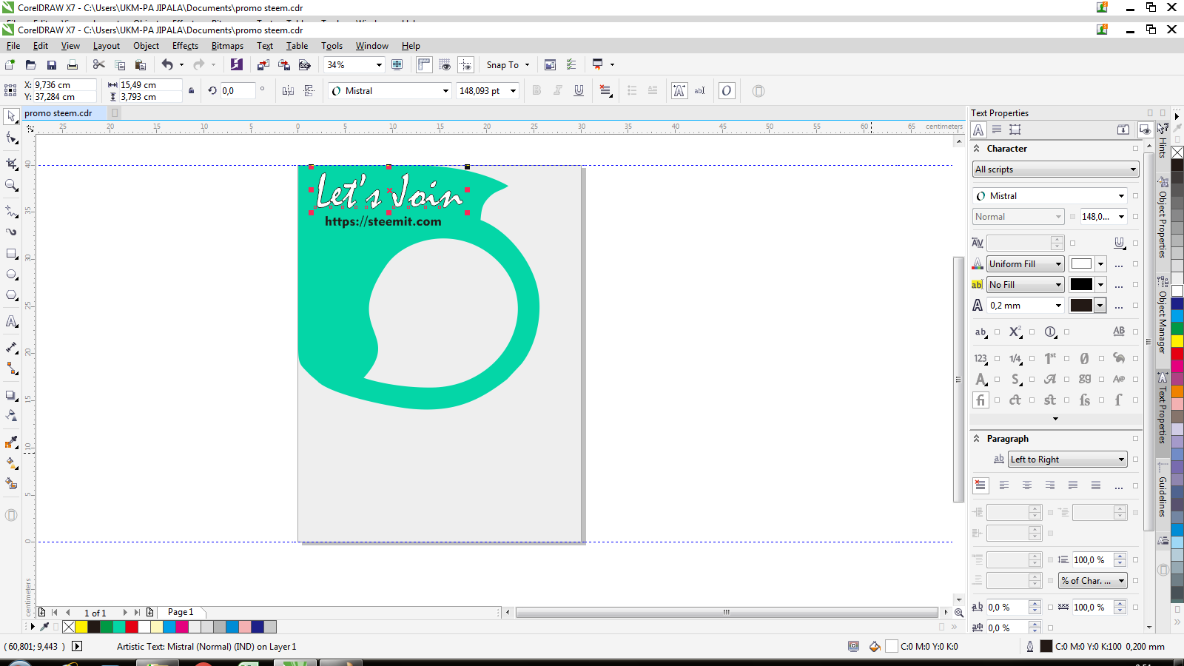Collapse the Character section
The height and width of the screenshot is (666, 1184).
click(x=977, y=149)
